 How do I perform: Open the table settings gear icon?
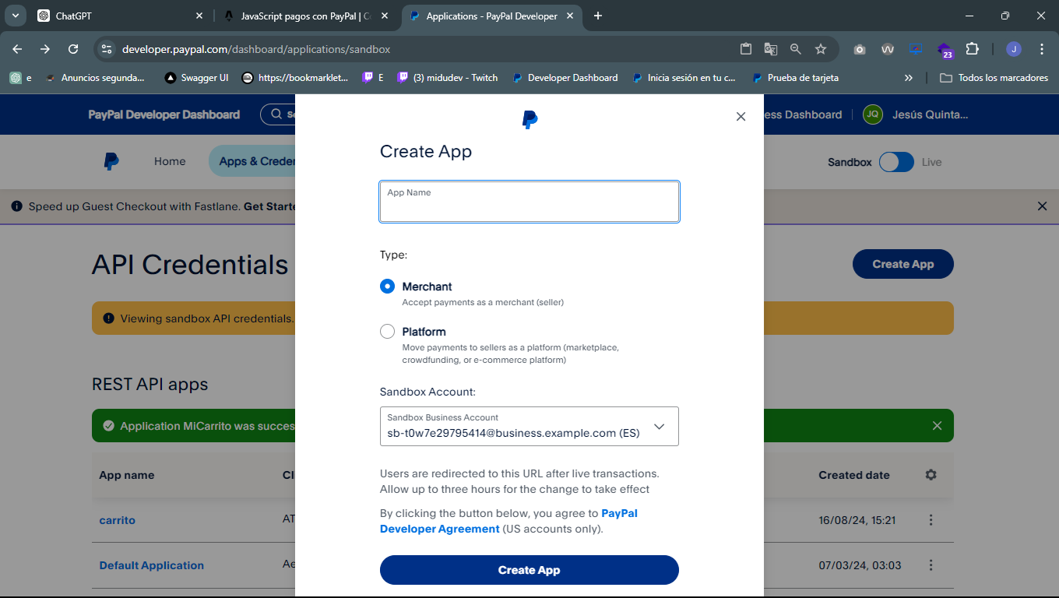pos(931,475)
